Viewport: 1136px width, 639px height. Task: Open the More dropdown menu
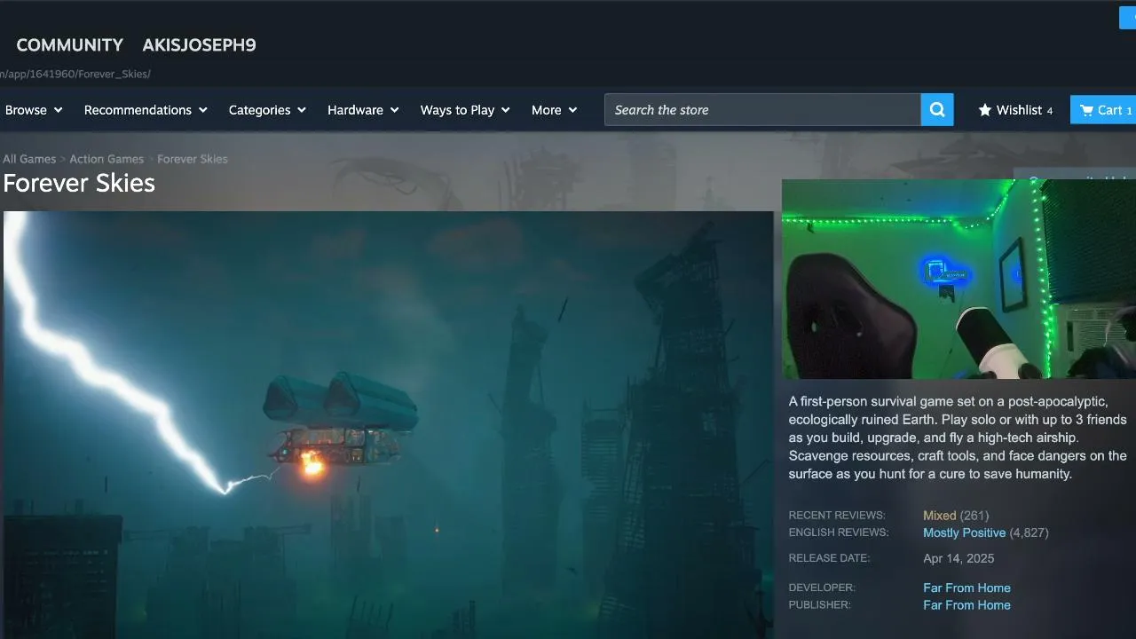click(554, 110)
